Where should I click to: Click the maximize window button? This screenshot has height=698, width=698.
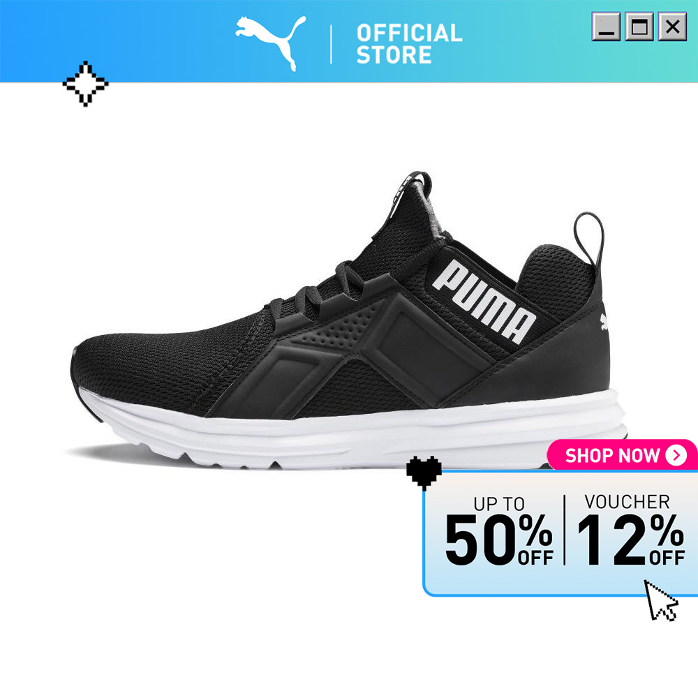(x=639, y=27)
